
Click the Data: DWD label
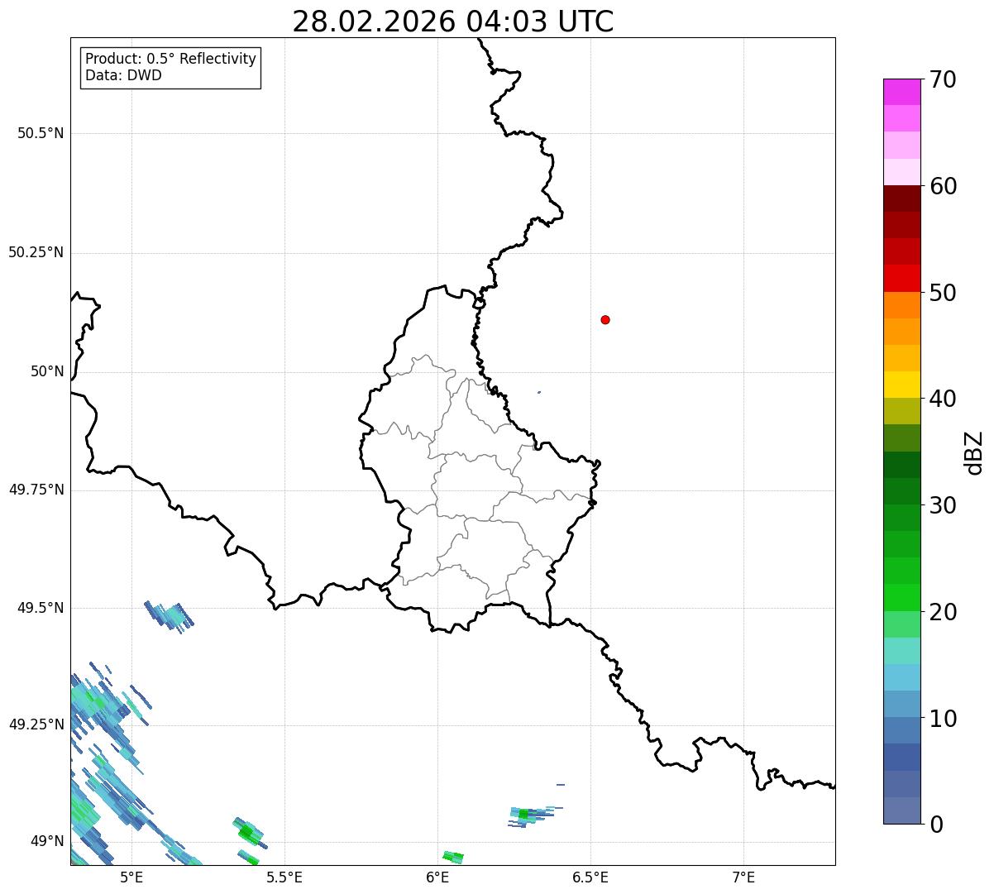coord(124,75)
